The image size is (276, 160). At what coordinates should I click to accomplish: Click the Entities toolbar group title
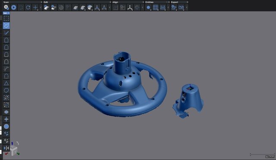tap(149, 2)
